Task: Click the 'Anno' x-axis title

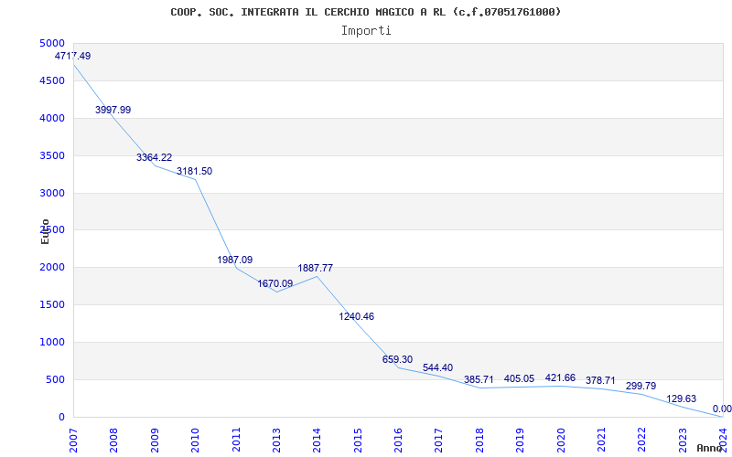Action: (x=710, y=448)
